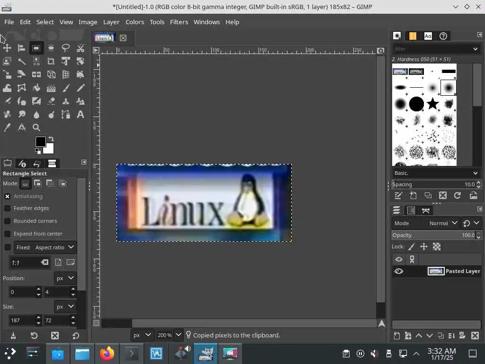Open the Colors menu

coord(135,22)
